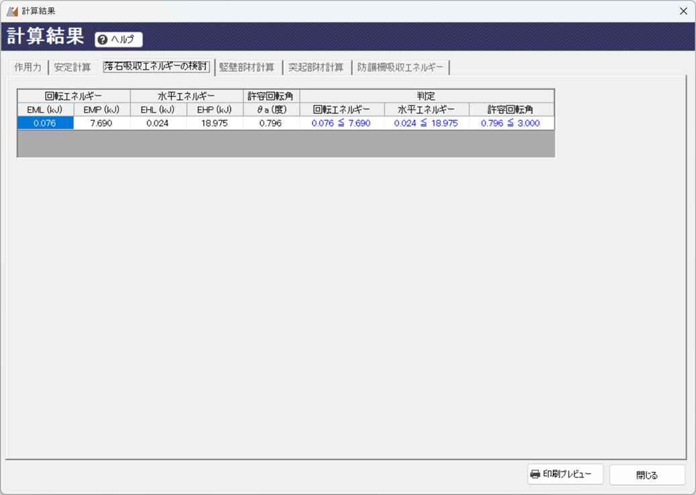Click the printer icon for print preview
The image size is (696, 495).
coord(535,474)
